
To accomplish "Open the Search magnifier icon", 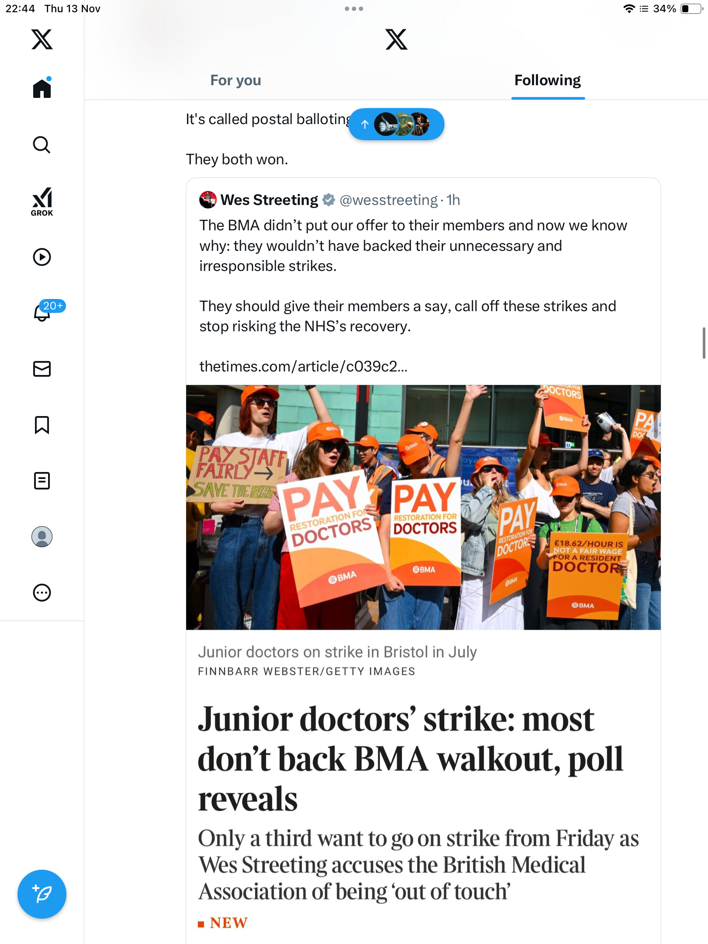I will coord(42,145).
